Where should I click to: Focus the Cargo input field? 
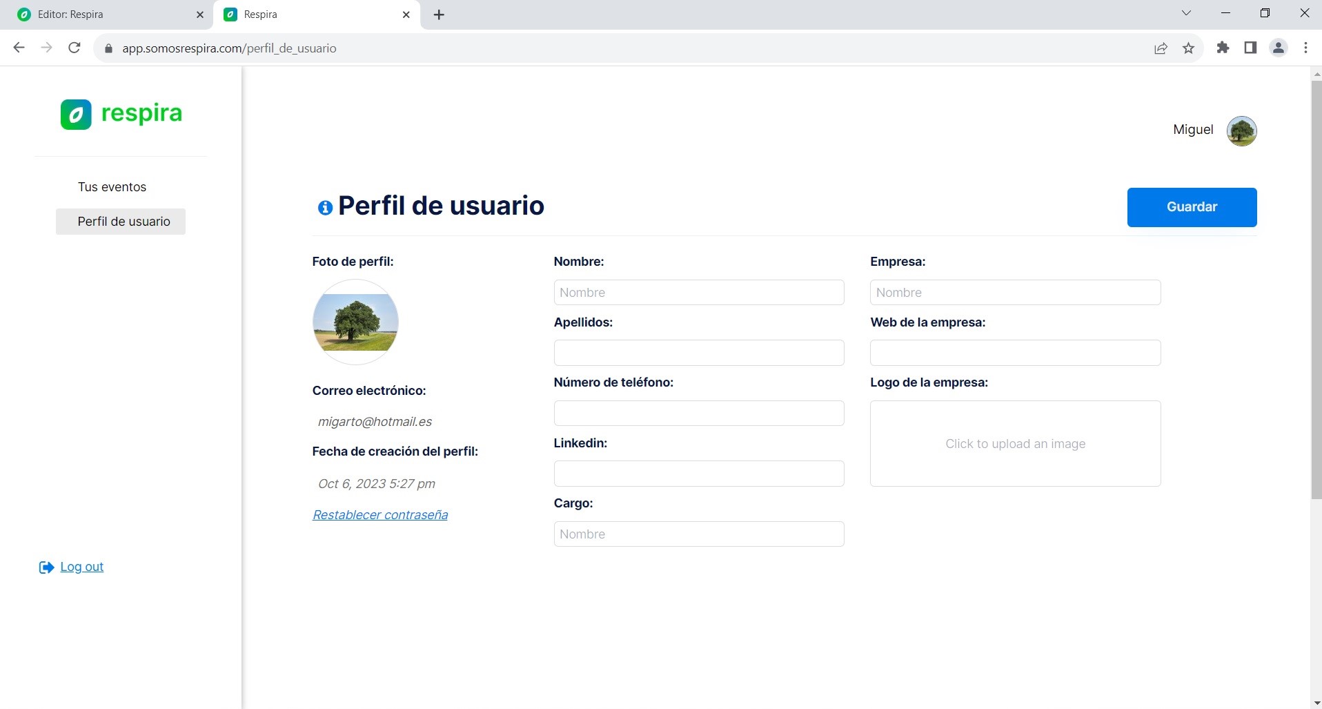point(698,534)
